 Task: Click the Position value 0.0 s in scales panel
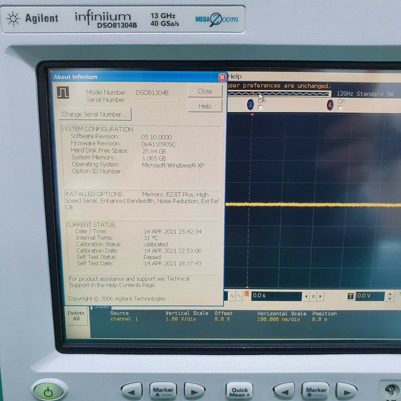[x=320, y=319]
